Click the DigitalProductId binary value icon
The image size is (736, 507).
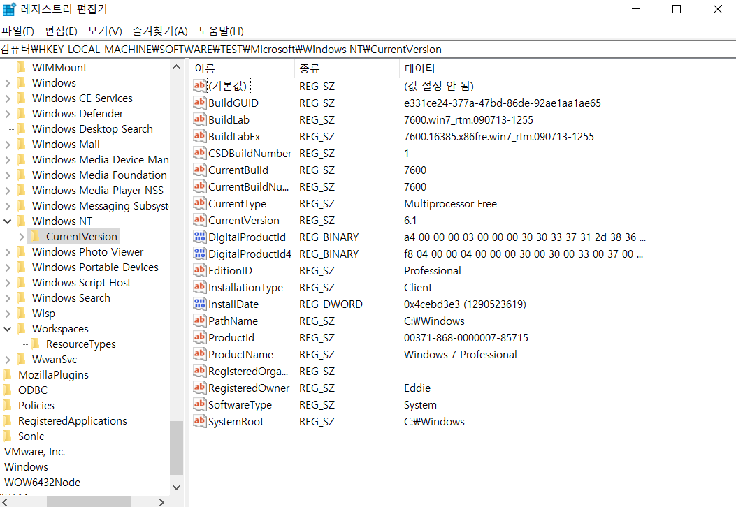[199, 237]
